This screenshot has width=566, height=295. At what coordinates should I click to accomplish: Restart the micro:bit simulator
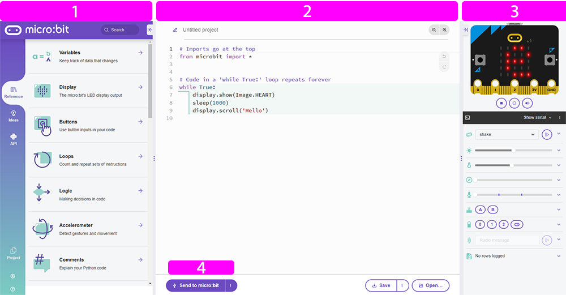click(514, 103)
